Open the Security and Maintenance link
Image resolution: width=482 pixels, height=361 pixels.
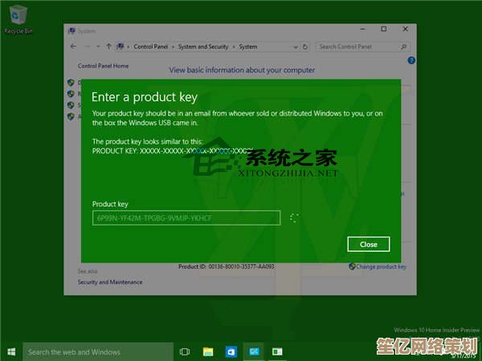(109, 282)
